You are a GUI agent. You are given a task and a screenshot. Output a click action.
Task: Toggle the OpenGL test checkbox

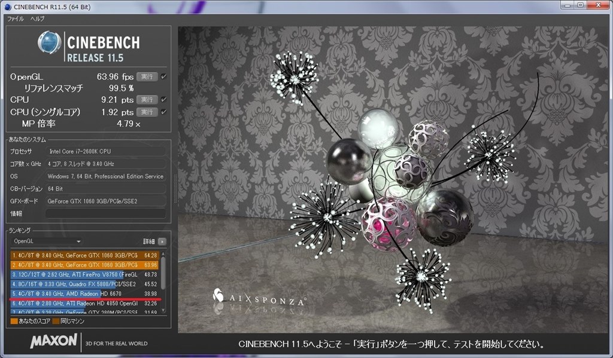[x=164, y=77]
